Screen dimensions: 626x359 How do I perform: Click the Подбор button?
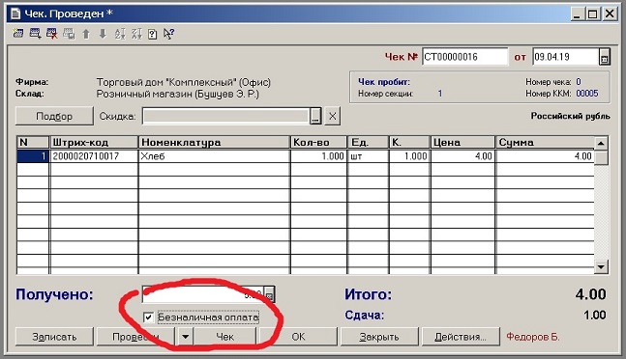[x=54, y=116]
